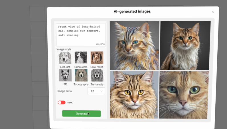This screenshot has width=227, height=129.
Task: Select the blue-eyed cat with multicolored fur
Action: click(x=135, y=45)
